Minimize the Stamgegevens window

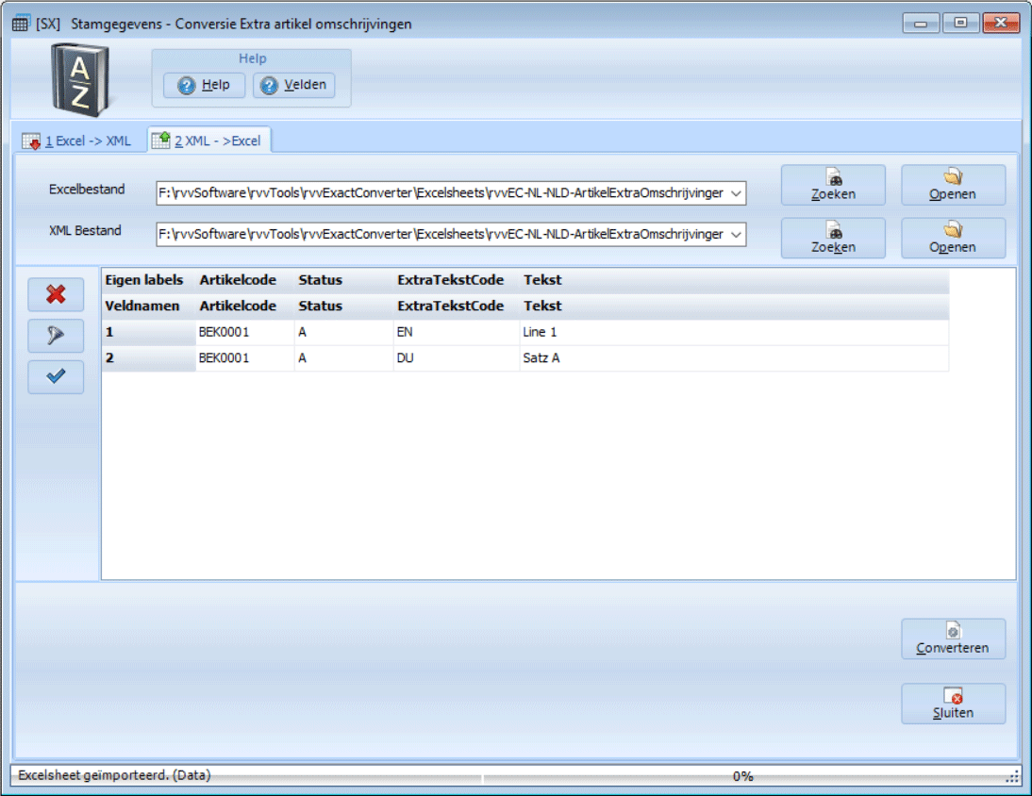[x=921, y=24]
